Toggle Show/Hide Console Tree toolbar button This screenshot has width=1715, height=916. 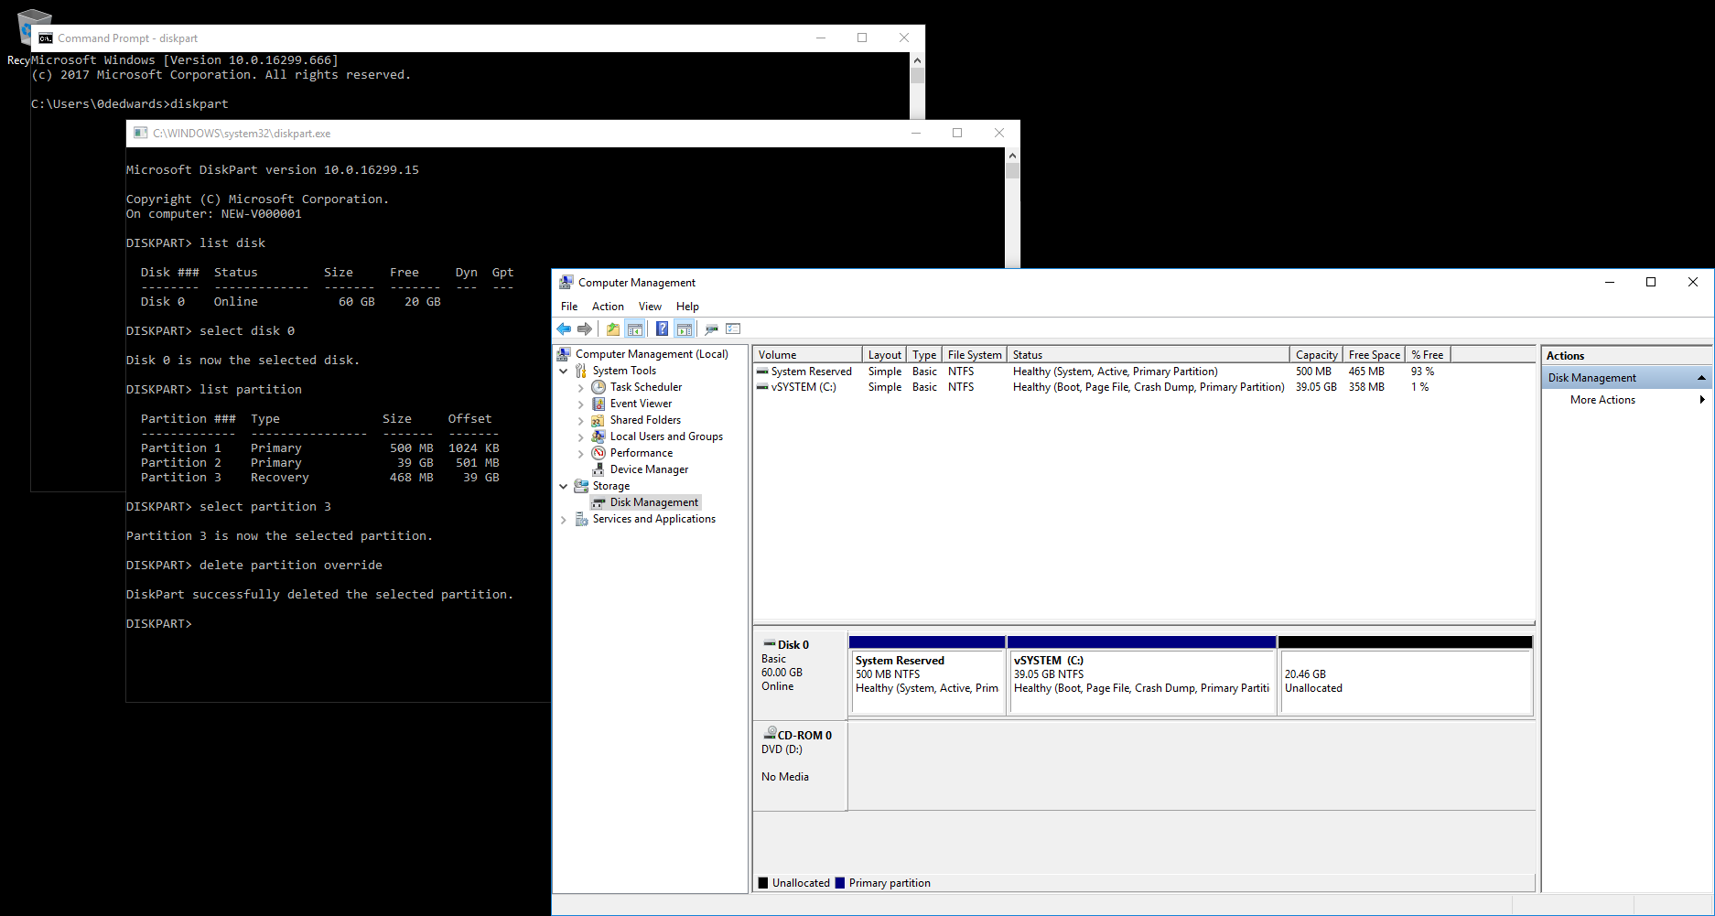click(x=635, y=329)
